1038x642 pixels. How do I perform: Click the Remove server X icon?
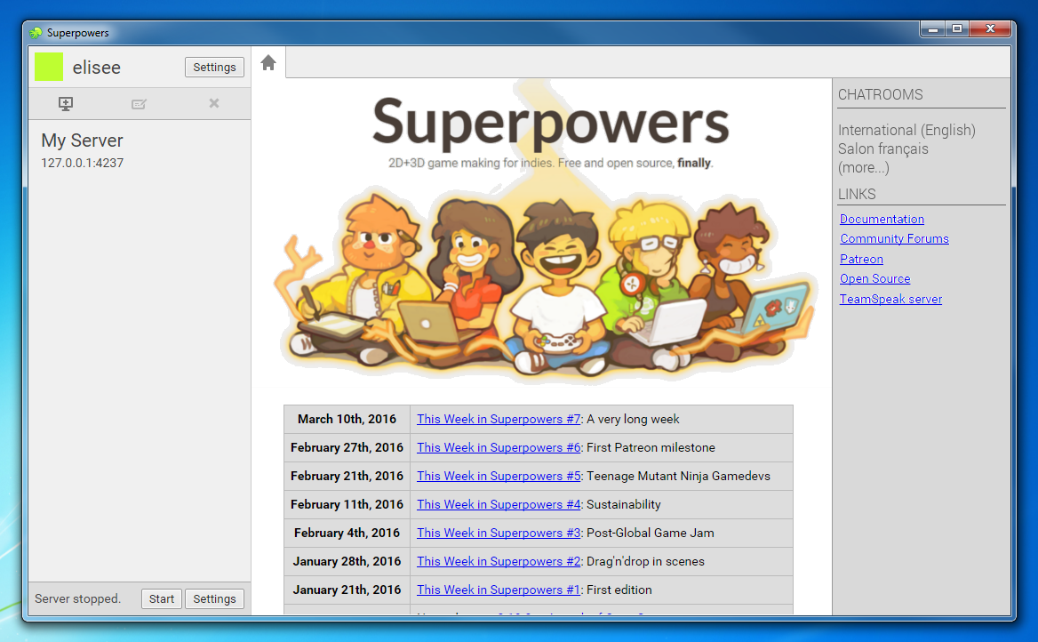214,103
